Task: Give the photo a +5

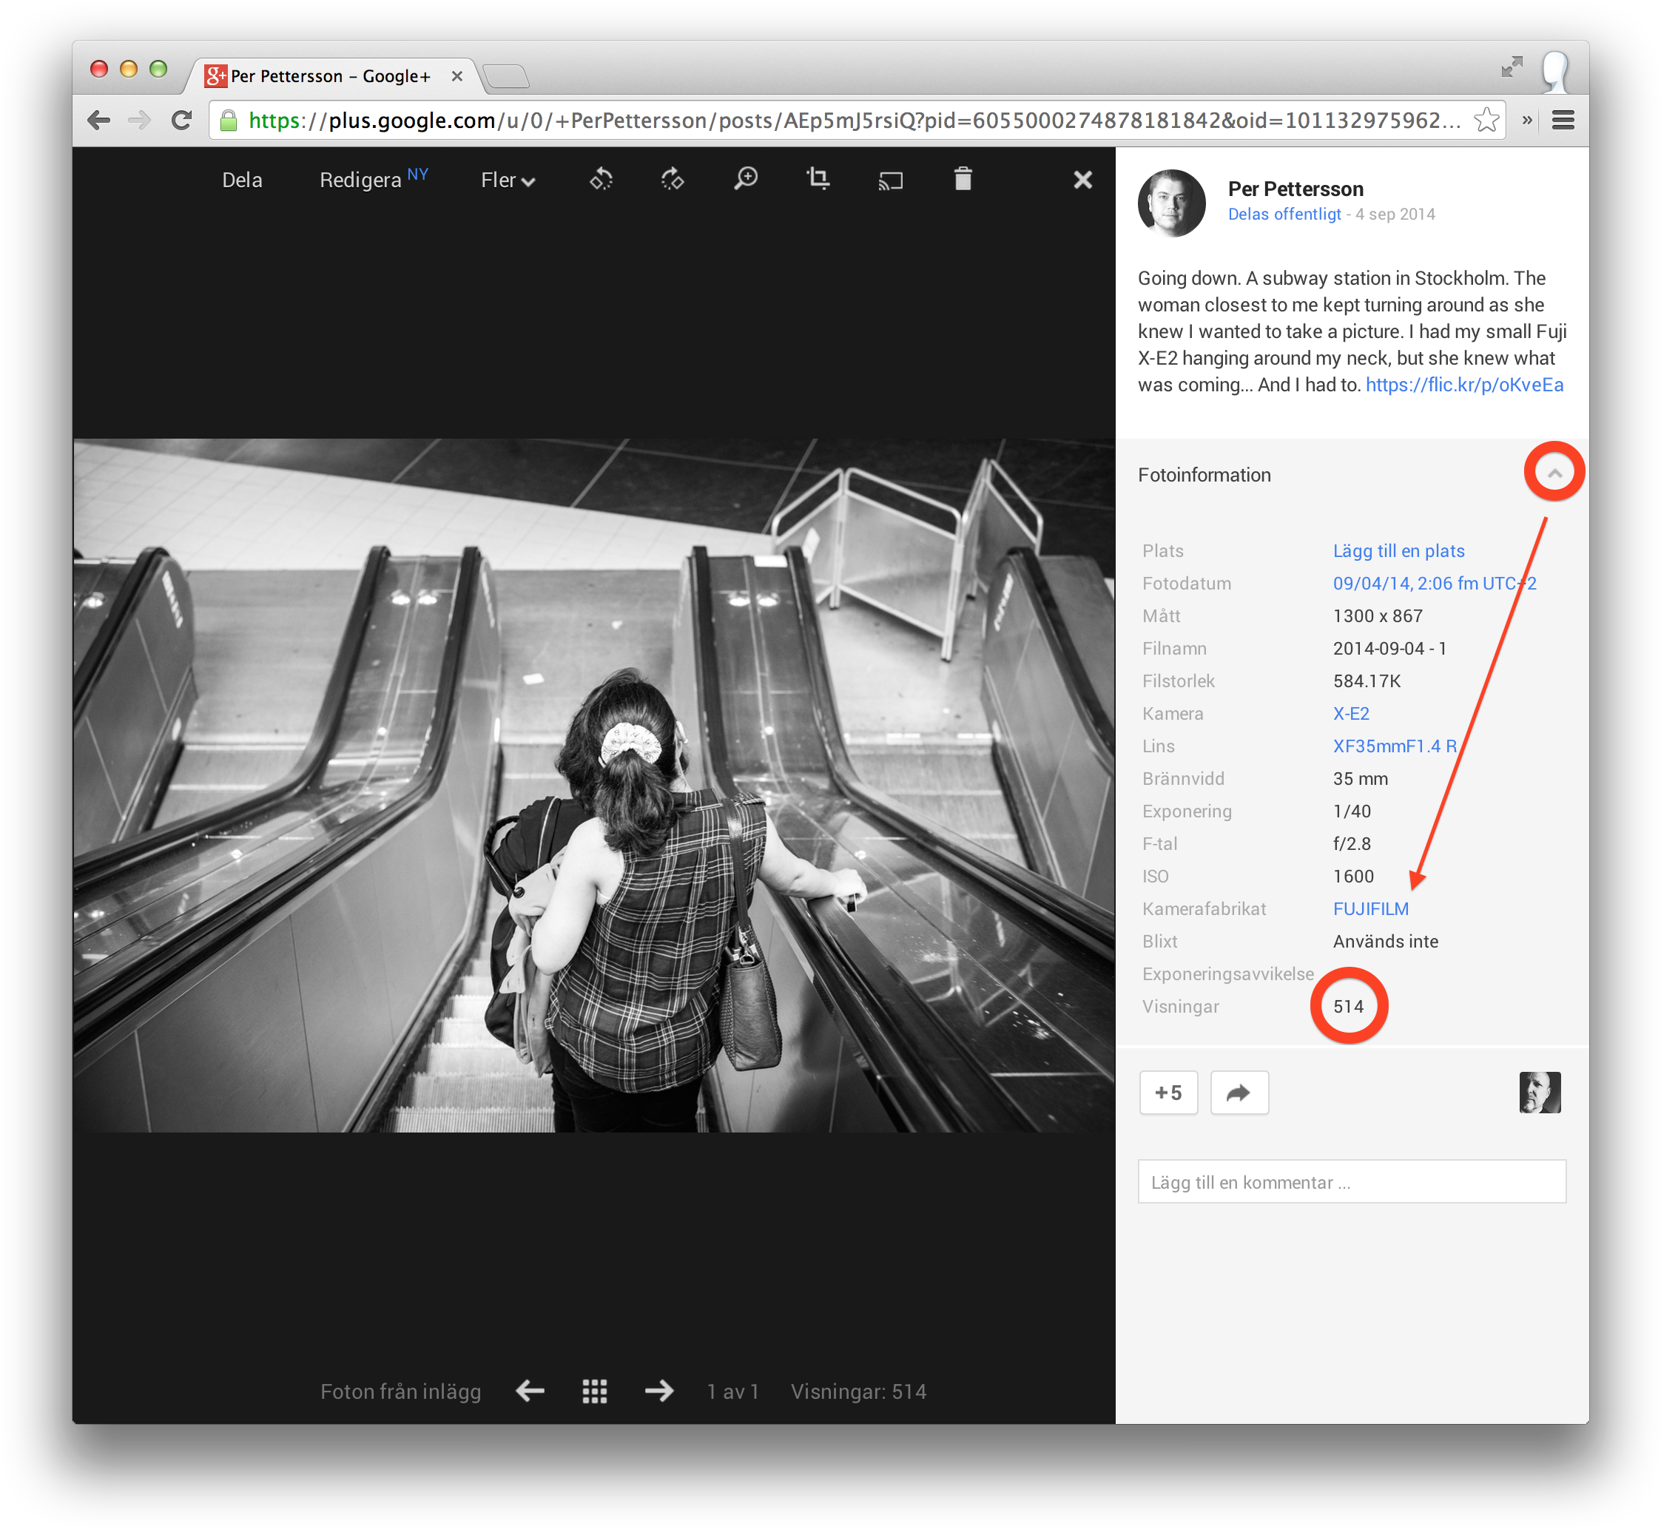Action: tap(1168, 1092)
